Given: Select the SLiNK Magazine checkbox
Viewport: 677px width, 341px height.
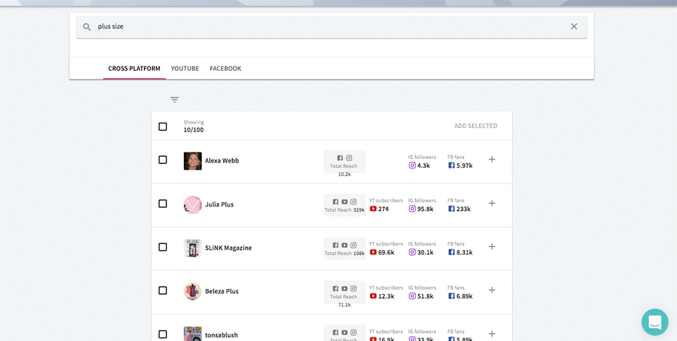Looking at the screenshot, I should tap(163, 247).
